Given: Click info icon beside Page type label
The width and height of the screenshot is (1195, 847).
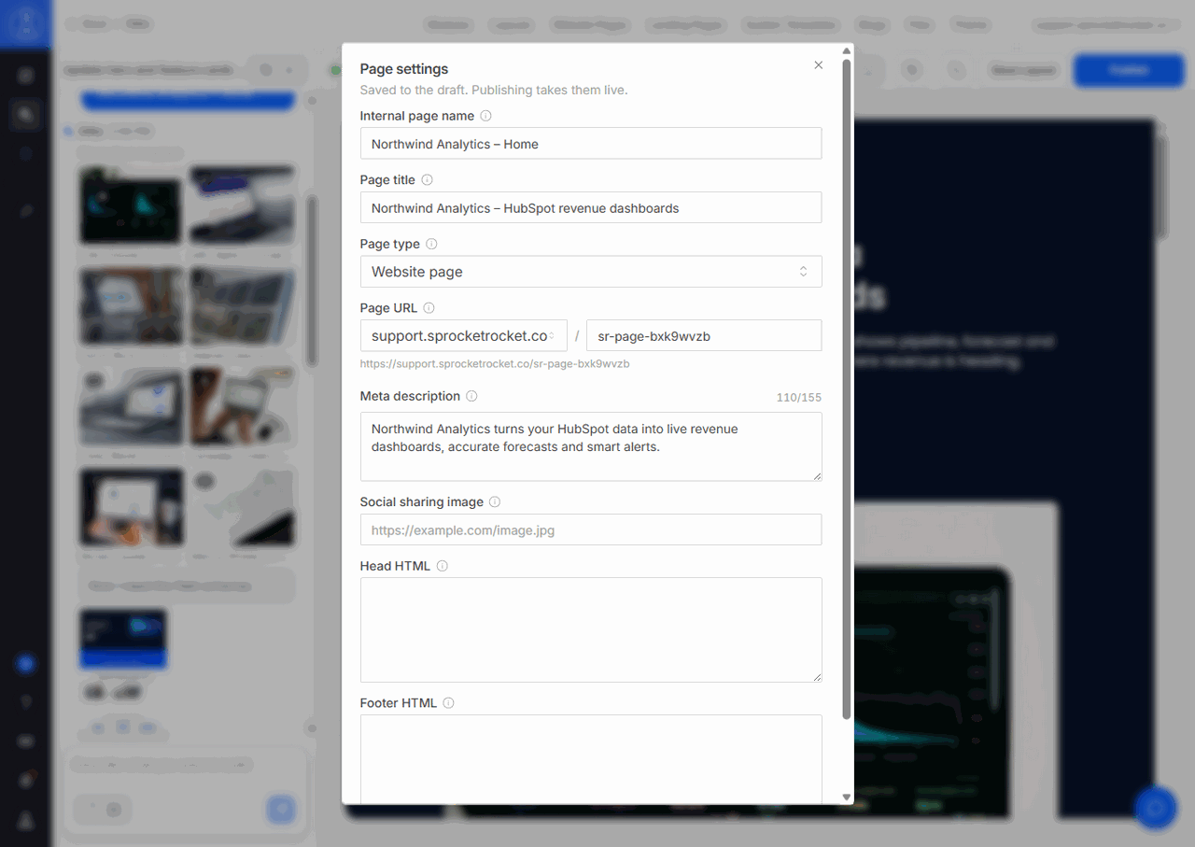Looking at the screenshot, I should point(431,244).
